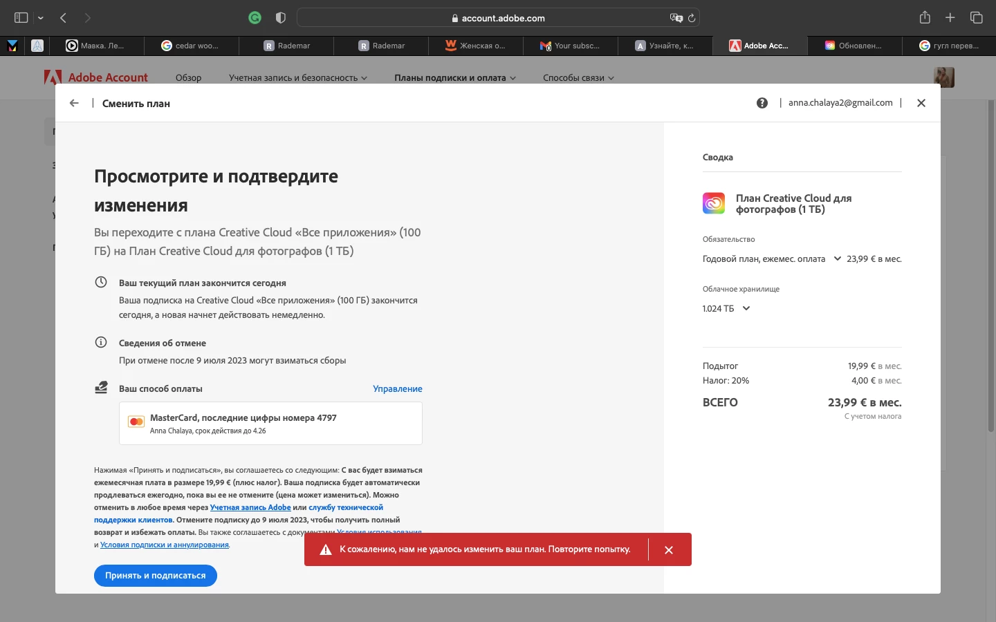Screen dimensions: 996x622
Task: Open the Учетная запись Adobe link
Action: click(250, 507)
